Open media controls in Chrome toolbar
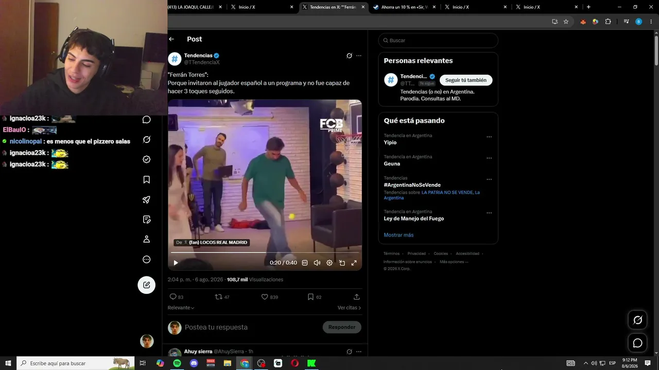This screenshot has height=370, width=659. coord(627,22)
